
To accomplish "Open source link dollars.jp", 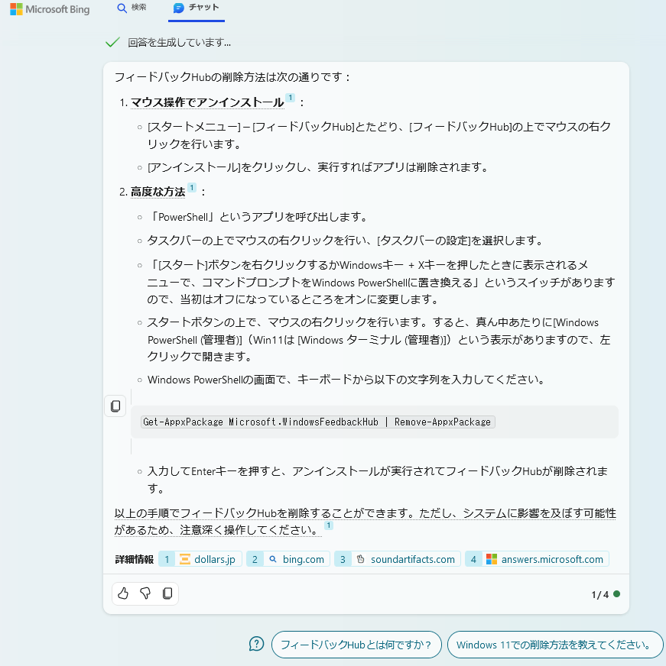I will [x=200, y=559].
